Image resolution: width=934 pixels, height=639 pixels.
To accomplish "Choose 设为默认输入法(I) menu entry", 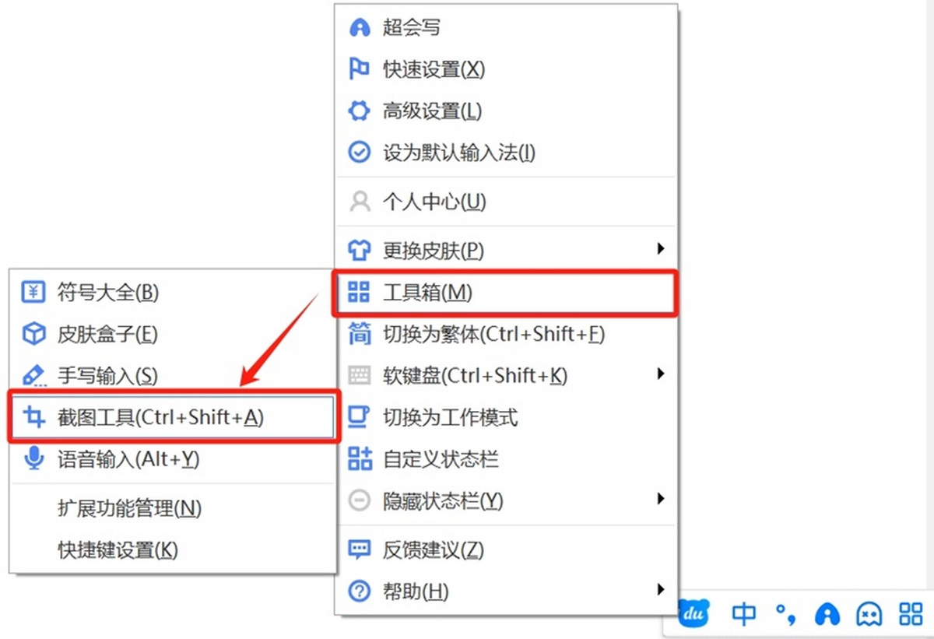I will tap(506, 153).
